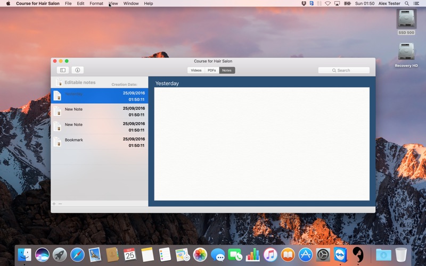Select the Notes segment
Image resolution: width=426 pixels, height=266 pixels.
coord(227,70)
